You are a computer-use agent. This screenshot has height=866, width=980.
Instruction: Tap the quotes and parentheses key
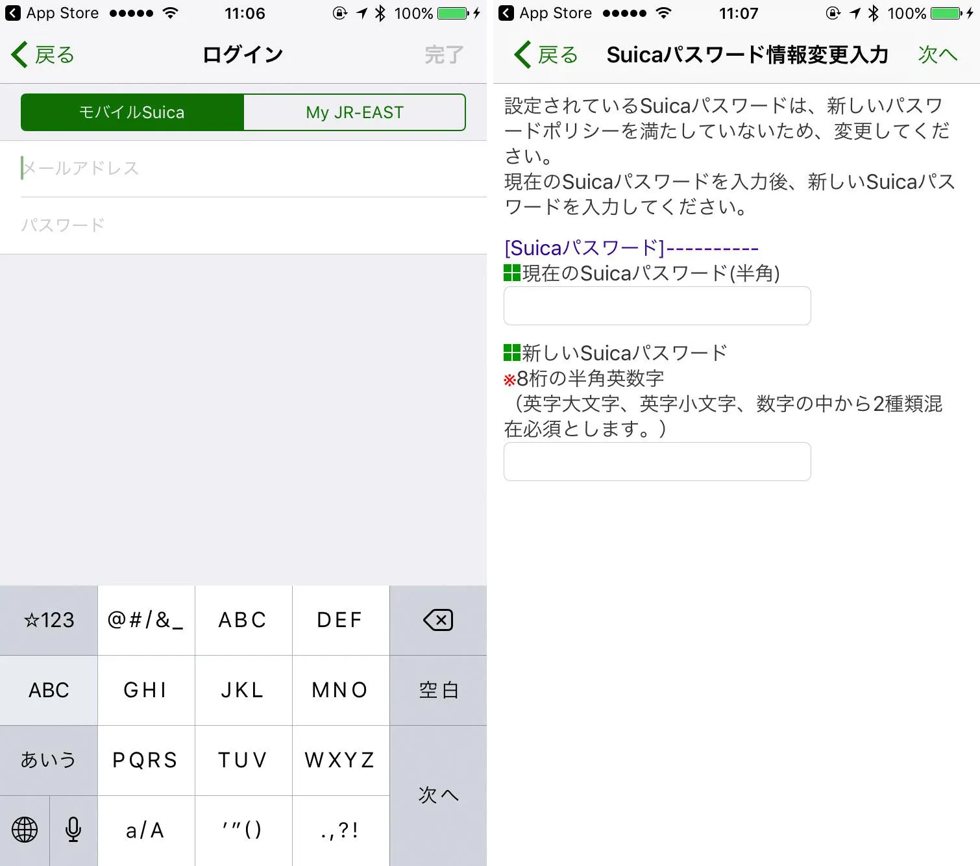pos(243,830)
